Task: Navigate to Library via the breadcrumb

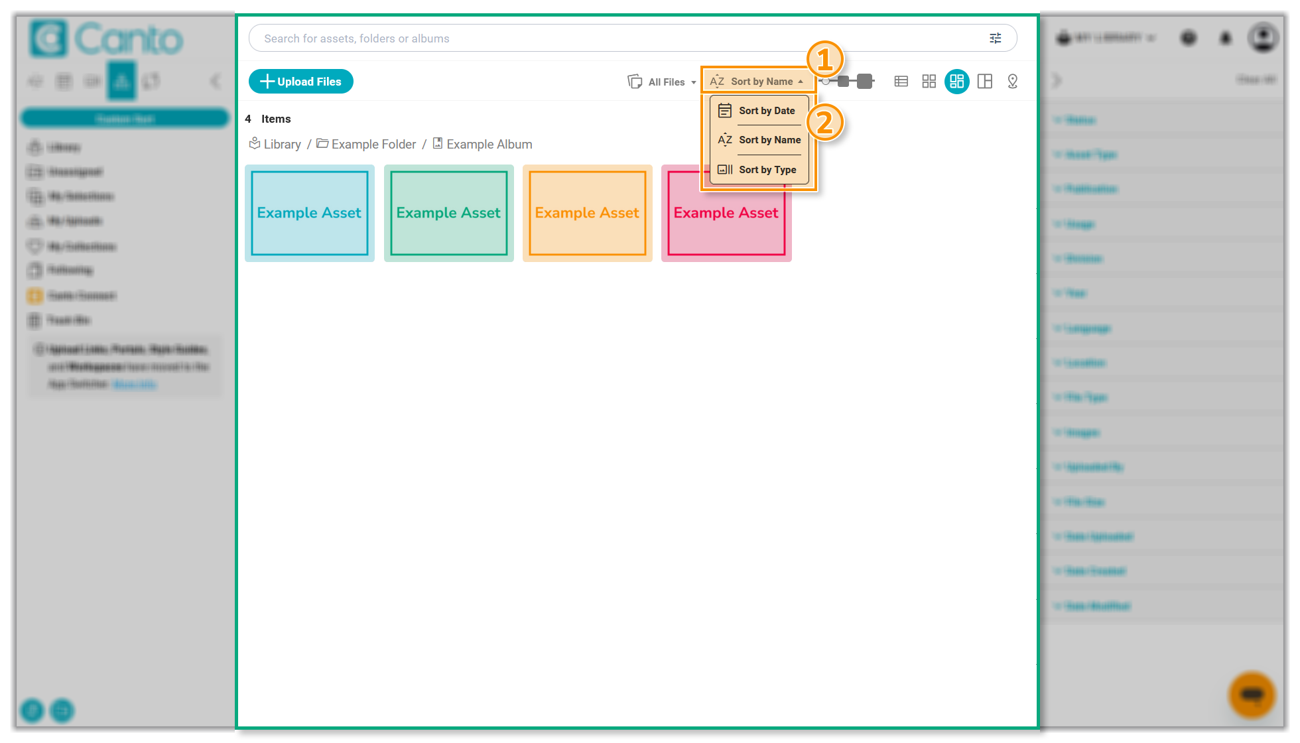Action: point(282,144)
